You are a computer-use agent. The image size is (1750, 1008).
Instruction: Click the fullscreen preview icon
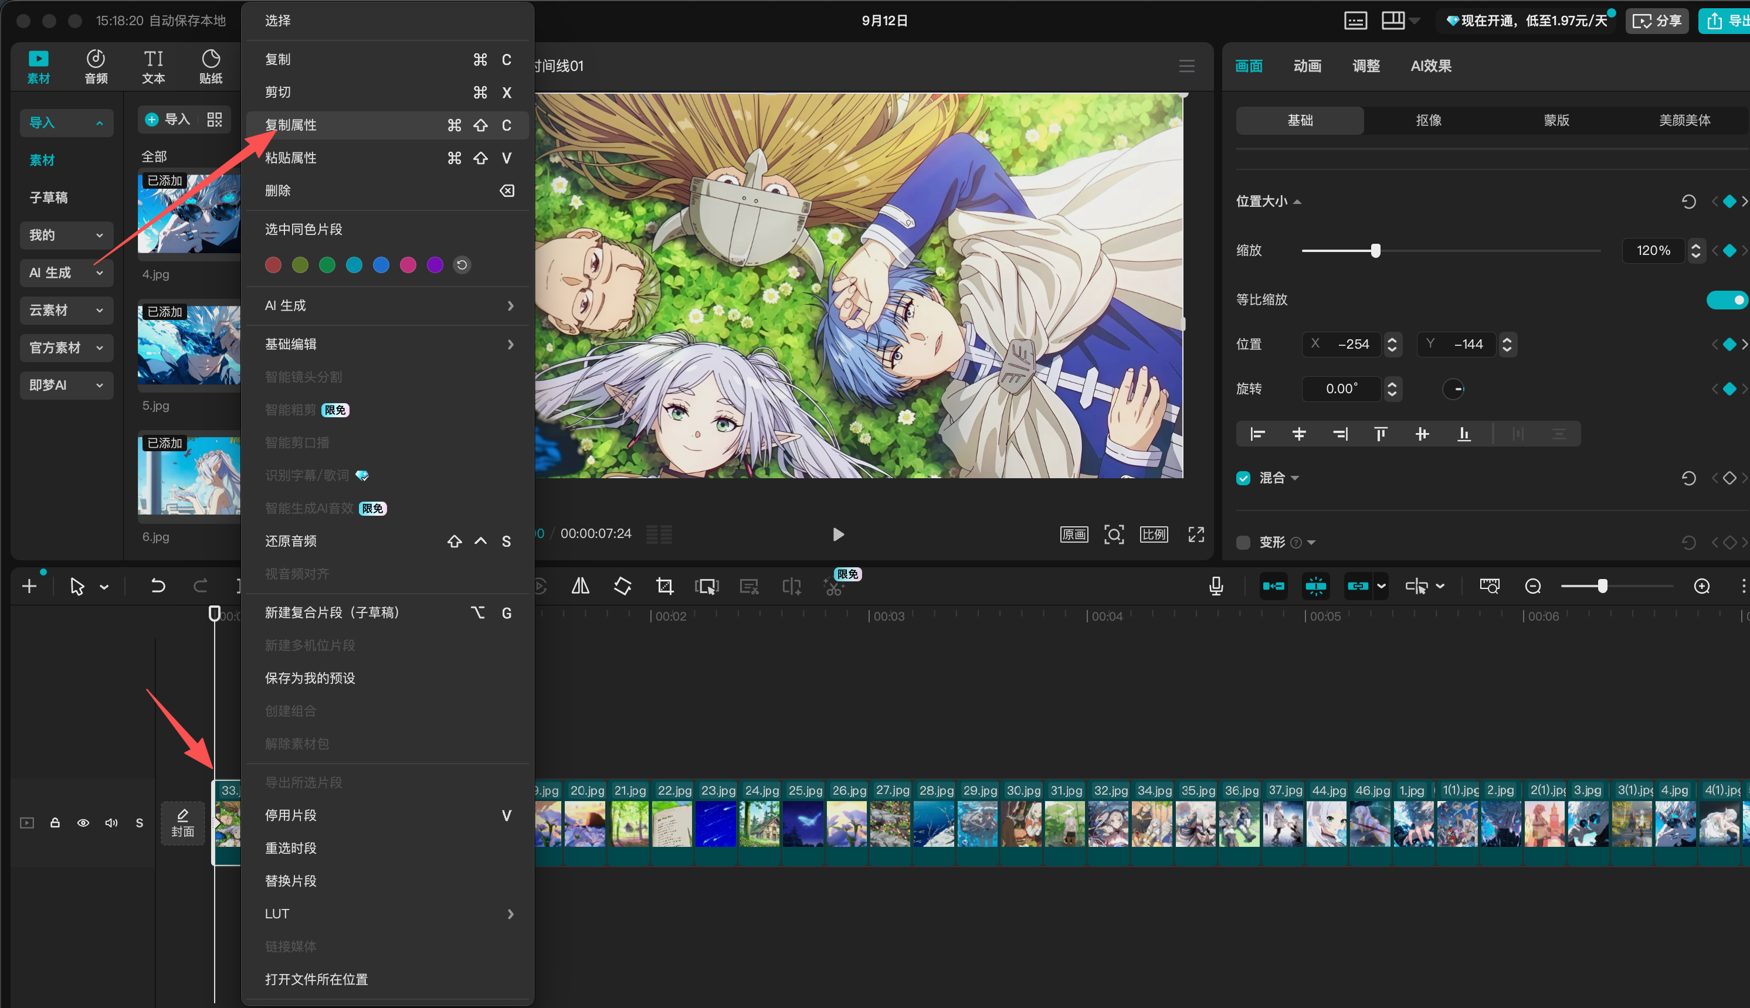click(1196, 534)
